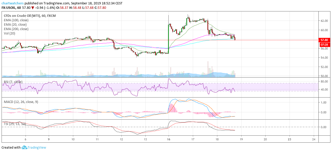Screen dimensions: 332x152
Task: Select the RSI (7, close) pane label
Action: [x=13, y=82]
